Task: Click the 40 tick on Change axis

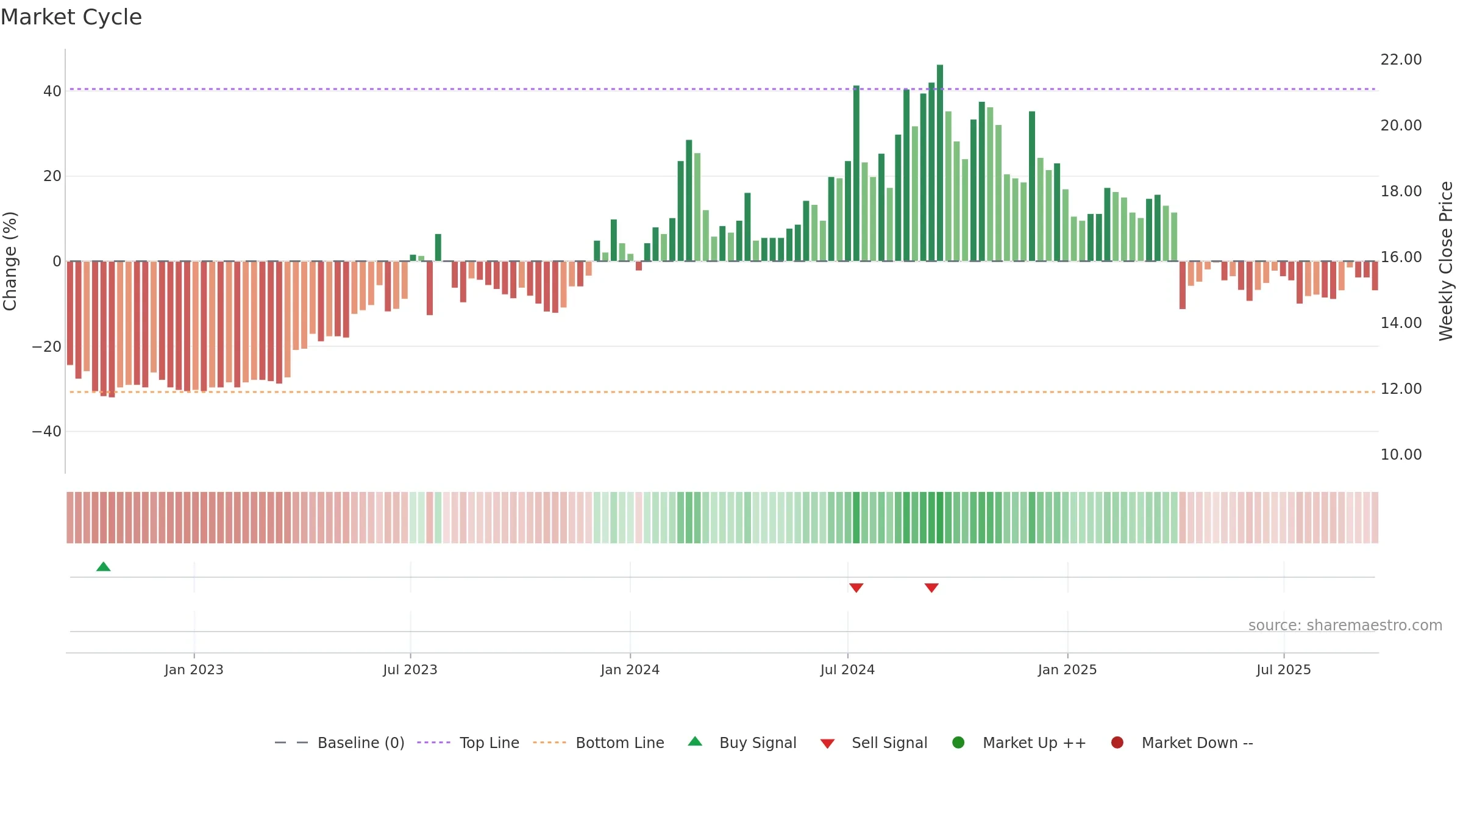Action: [52, 91]
